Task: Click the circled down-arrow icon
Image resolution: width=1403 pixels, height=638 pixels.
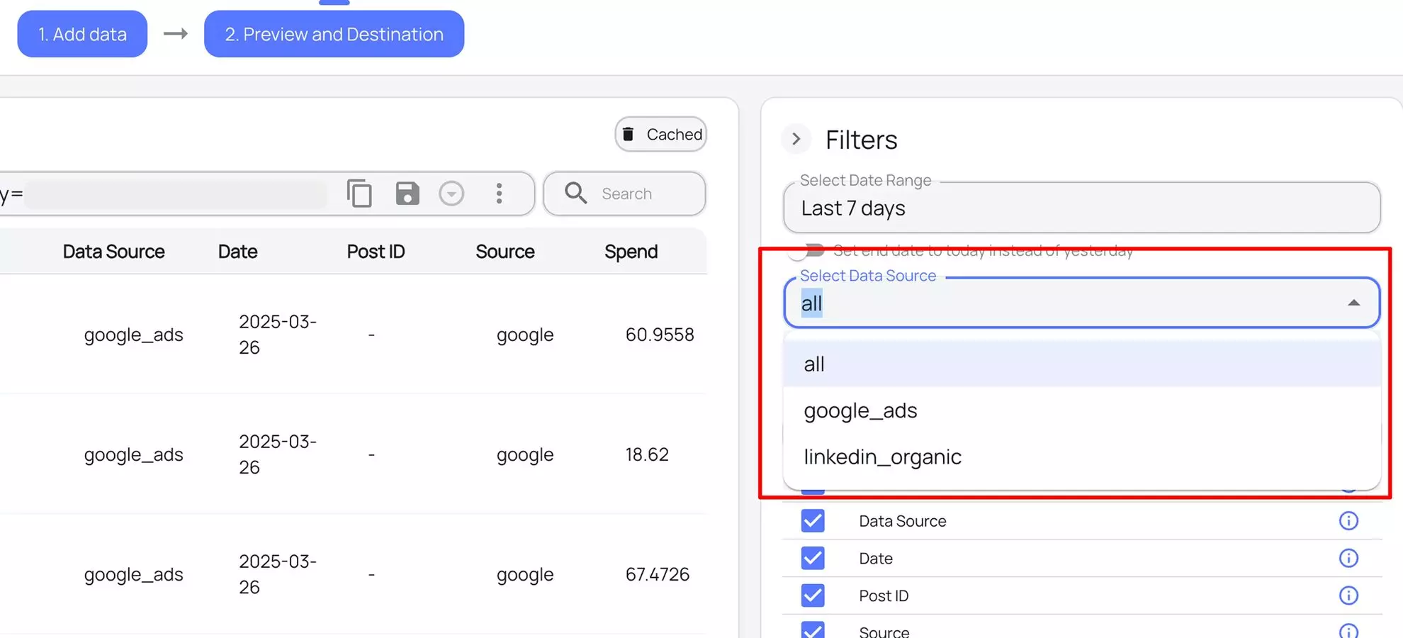Action: pos(451,194)
